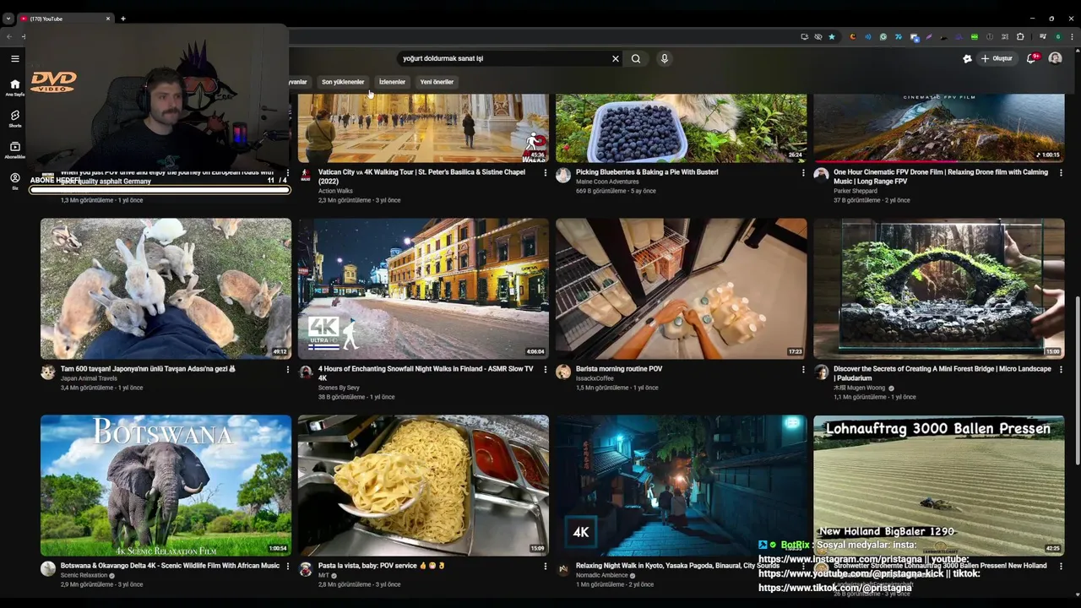Open Action Walks channel name link
This screenshot has width=1081, height=608.
[335, 191]
